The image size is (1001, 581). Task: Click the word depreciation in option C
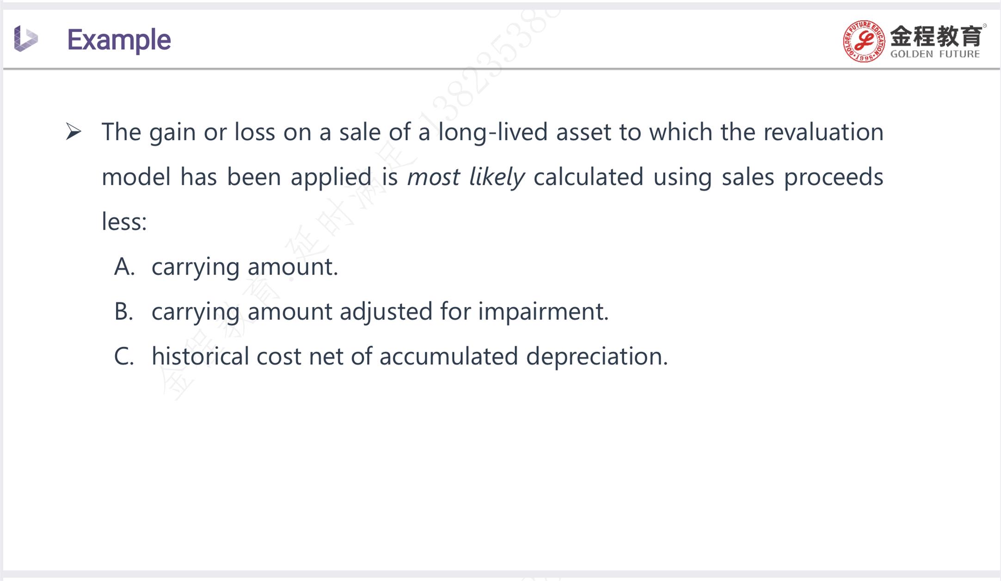click(597, 357)
